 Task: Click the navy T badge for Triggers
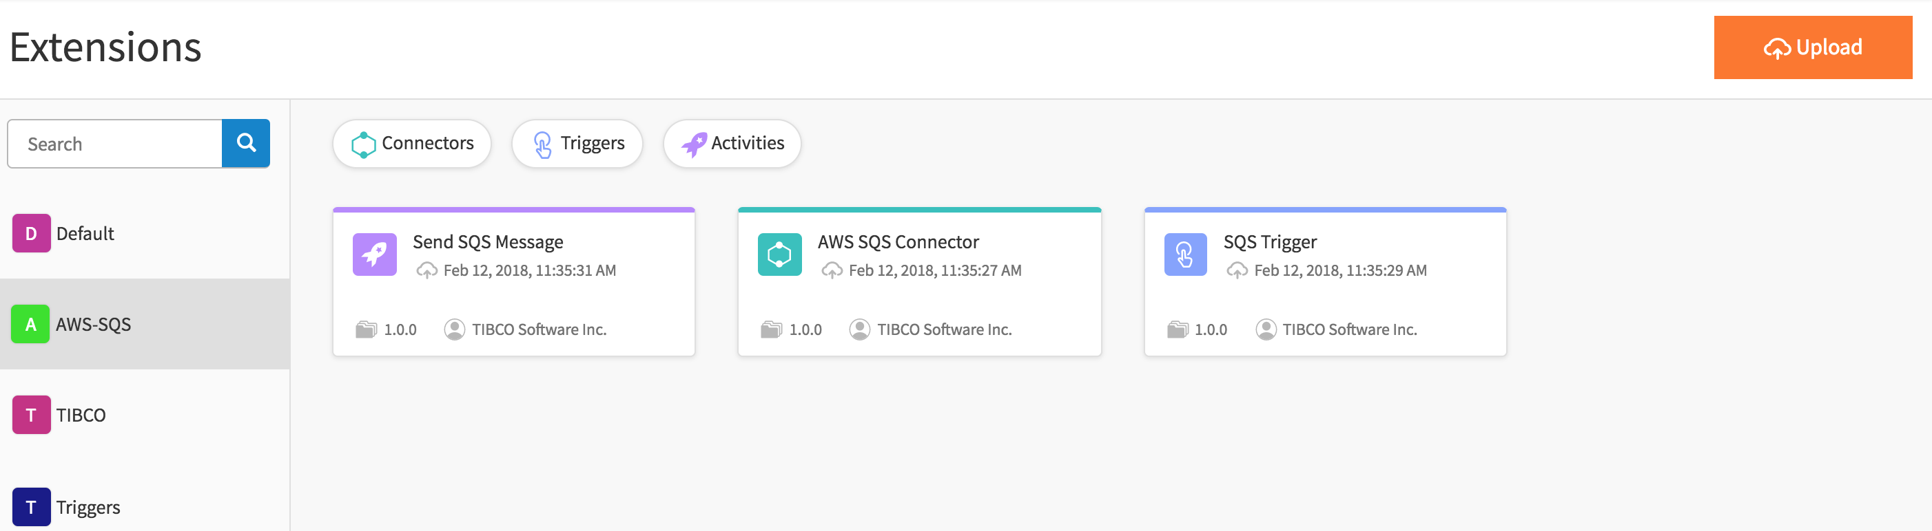[31, 507]
